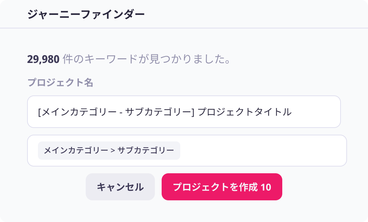Click the キャンセル button
Screen dimensions: 368x222
pyautogui.click(x=120, y=187)
